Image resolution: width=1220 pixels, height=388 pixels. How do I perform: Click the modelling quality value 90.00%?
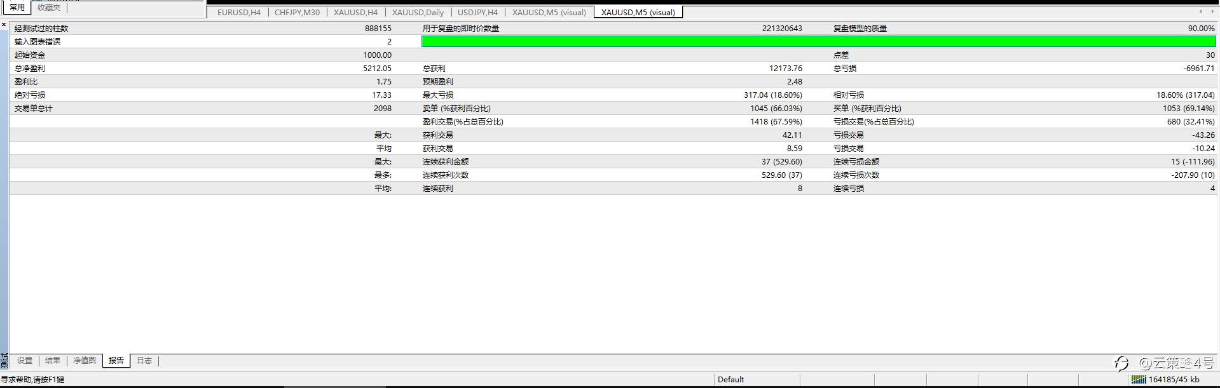1201,29
